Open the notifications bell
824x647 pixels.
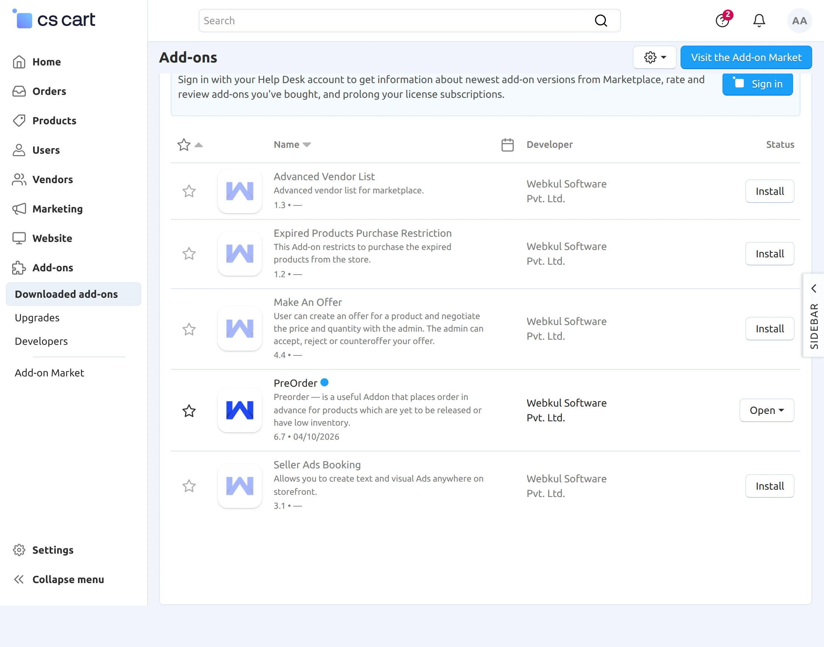click(x=759, y=21)
